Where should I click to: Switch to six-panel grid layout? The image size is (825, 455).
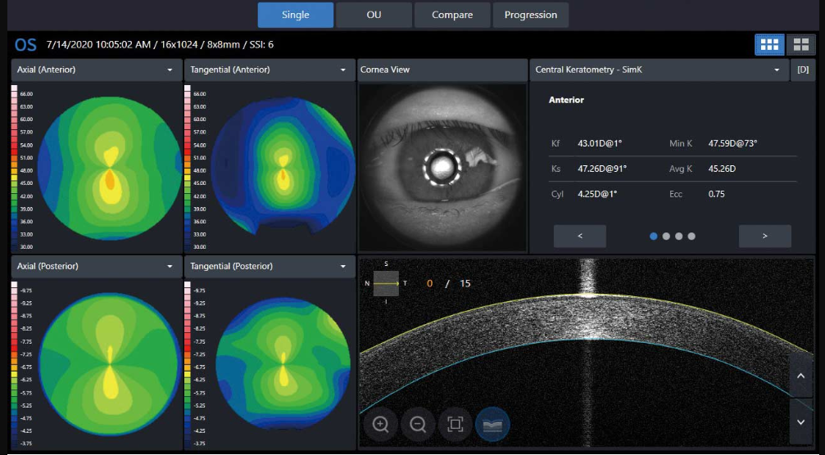tap(769, 45)
